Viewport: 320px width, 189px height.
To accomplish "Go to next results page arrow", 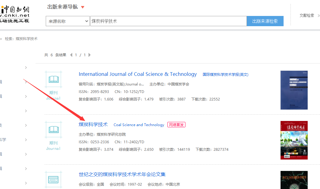I will (x=89, y=55).
